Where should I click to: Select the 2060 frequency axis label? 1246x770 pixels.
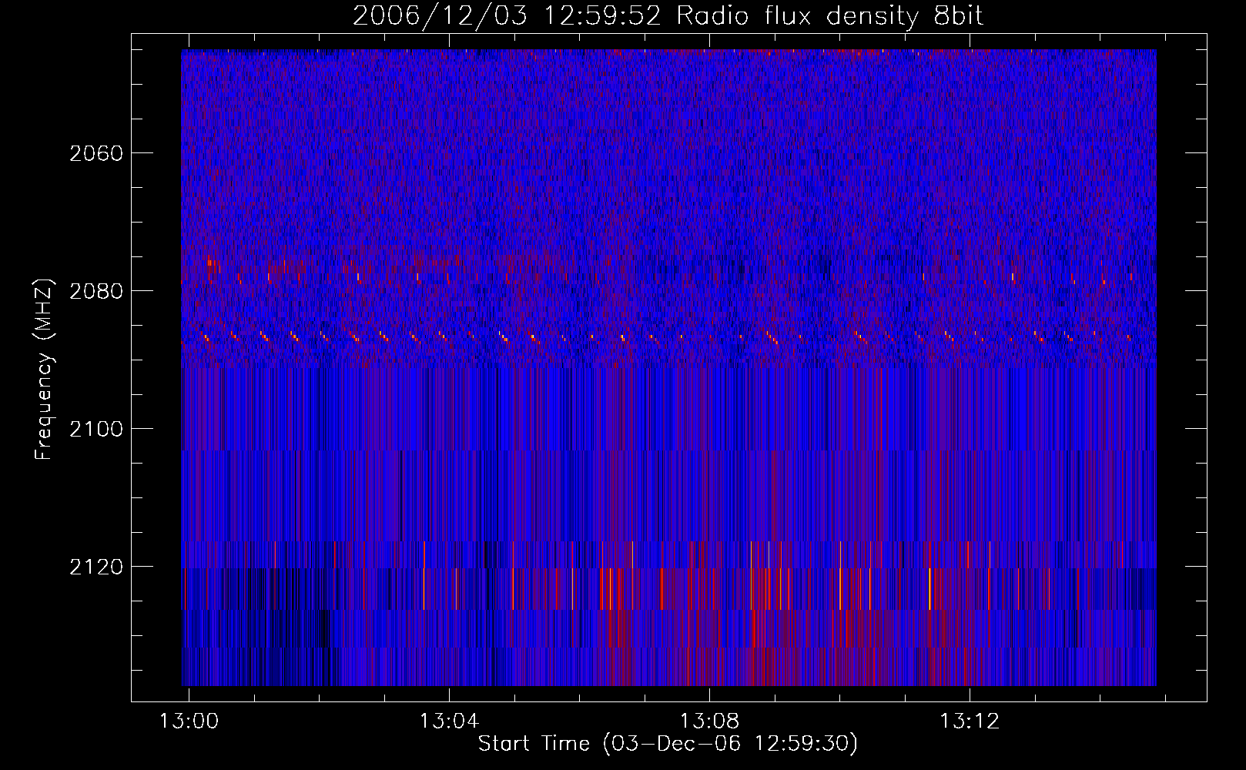click(x=96, y=153)
